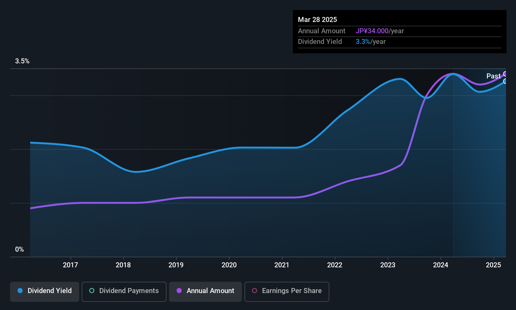Enable the Dividend Payments series

point(124,291)
